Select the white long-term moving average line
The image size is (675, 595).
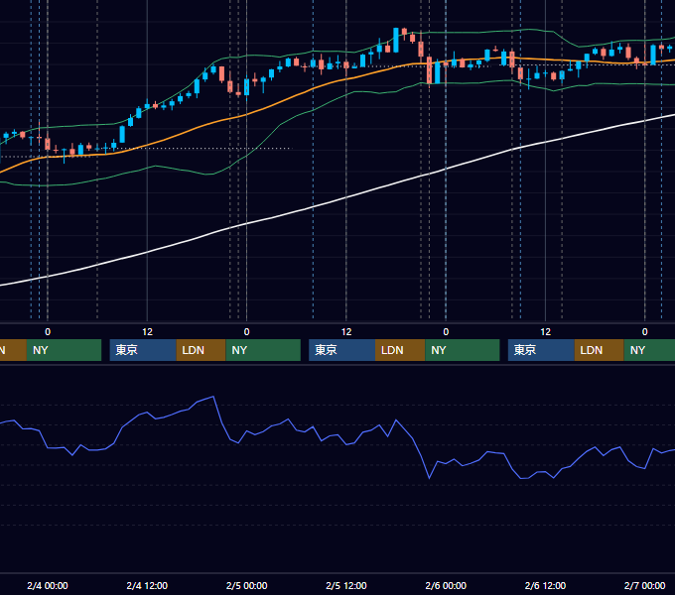[x=346, y=197]
